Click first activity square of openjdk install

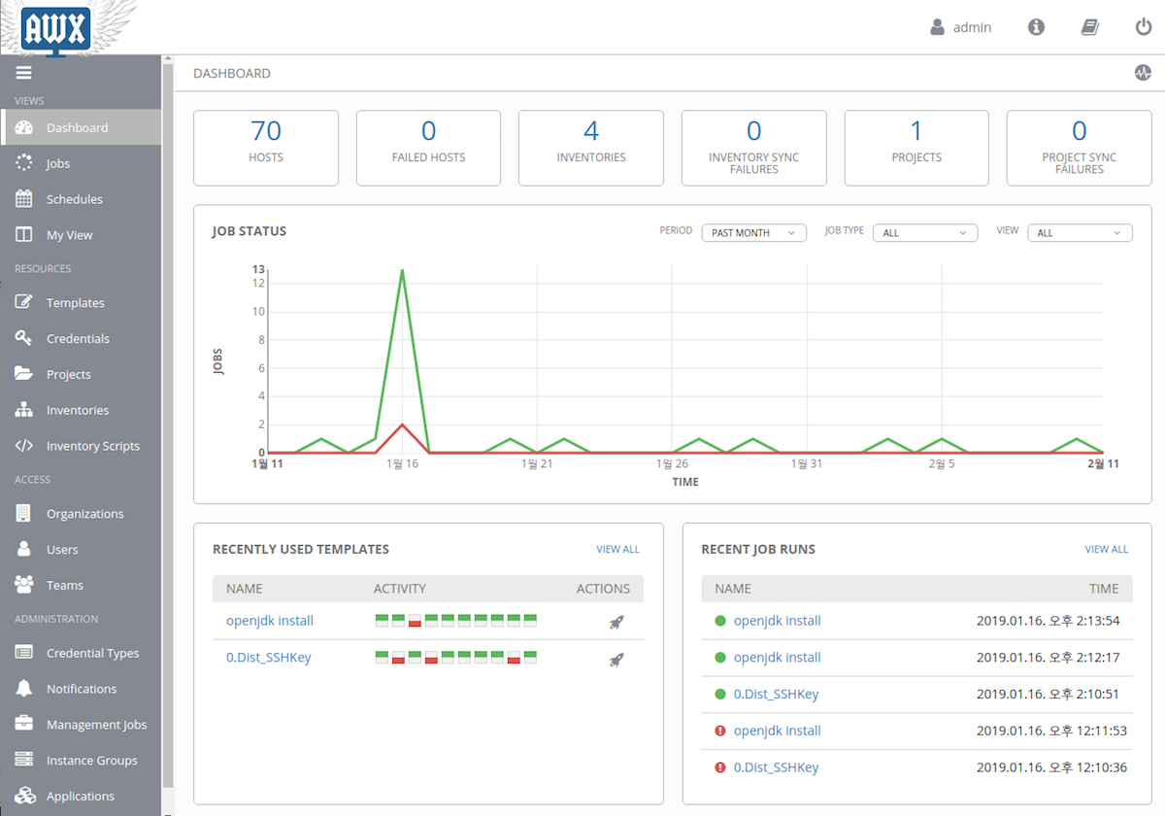coord(383,621)
